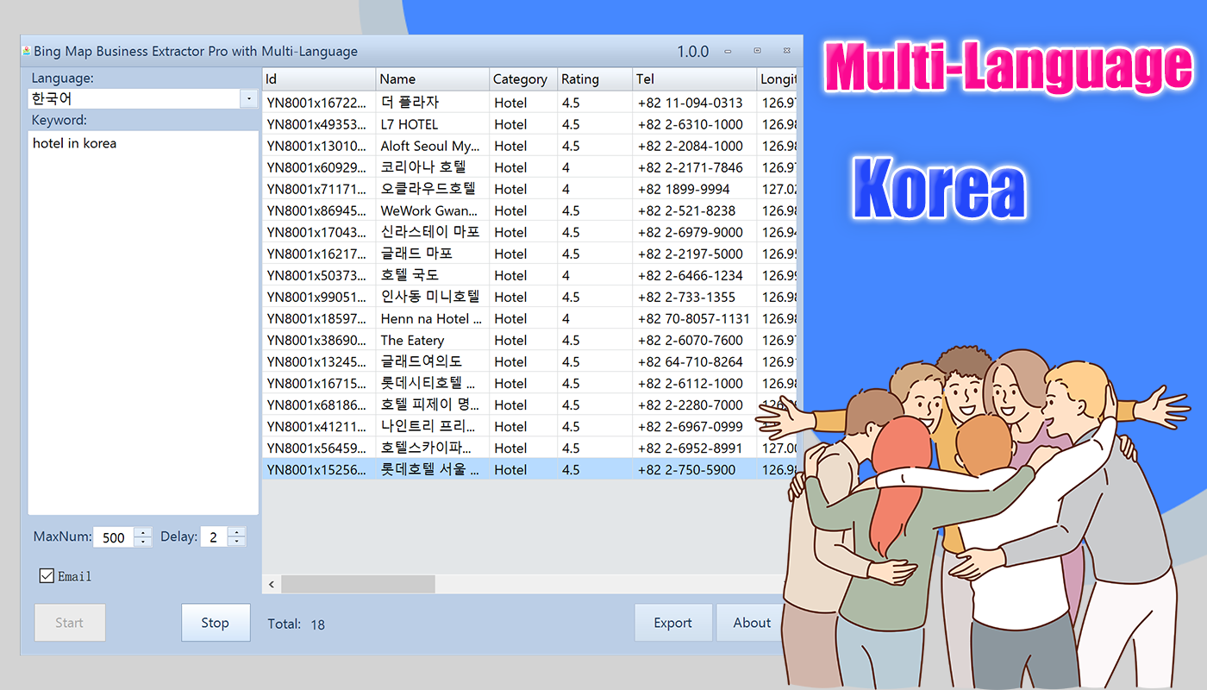Export the extracted results
The height and width of the screenshot is (690, 1207).
(x=673, y=623)
